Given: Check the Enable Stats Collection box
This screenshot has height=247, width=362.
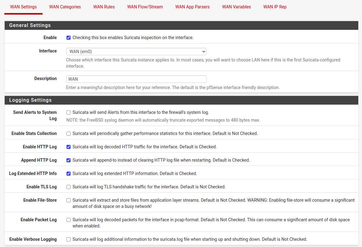Looking at the screenshot, I should [69, 134].
